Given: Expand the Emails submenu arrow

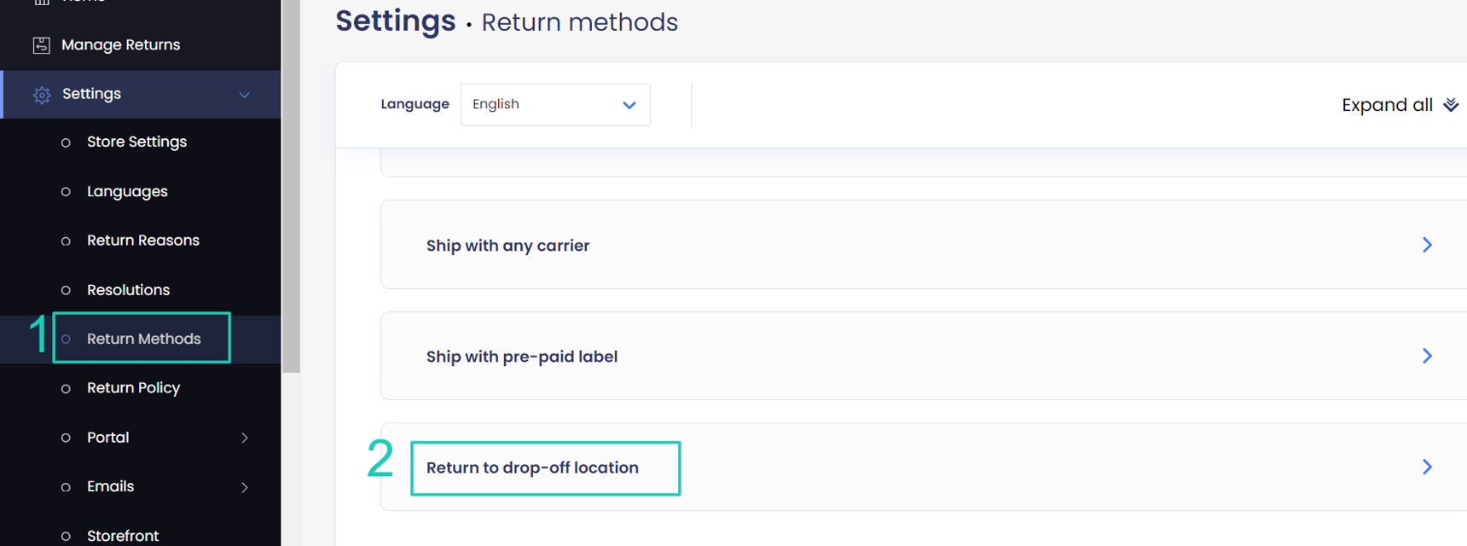Looking at the screenshot, I should tap(245, 487).
